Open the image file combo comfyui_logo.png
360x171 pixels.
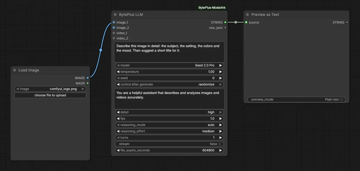pos(50,89)
